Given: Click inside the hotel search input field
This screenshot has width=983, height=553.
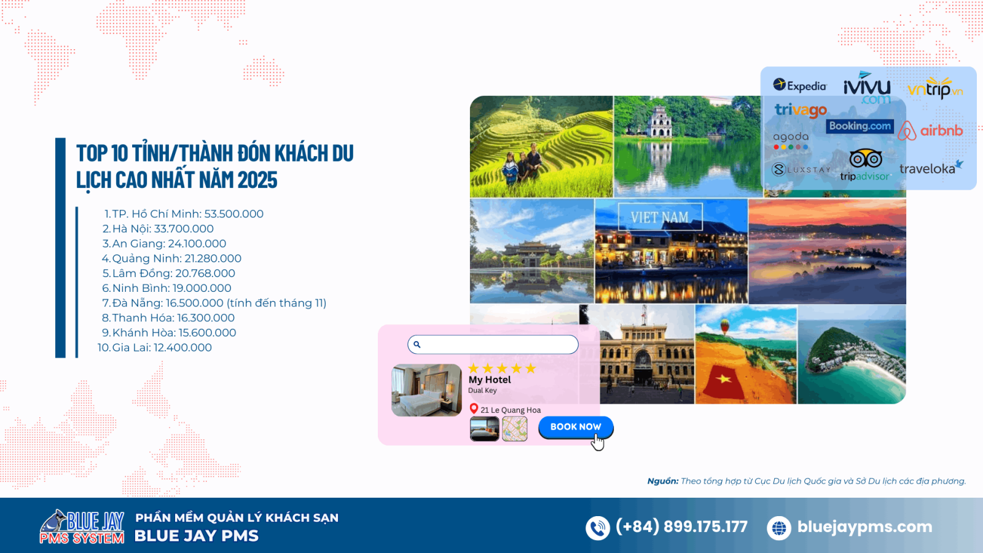Looking at the screenshot, I should (x=498, y=345).
